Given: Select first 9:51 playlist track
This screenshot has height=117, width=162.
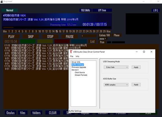Looking at the screenshot, I should pyautogui.click(x=43, y=48).
